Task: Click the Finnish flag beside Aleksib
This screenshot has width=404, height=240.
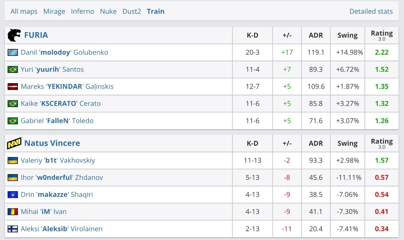Action: coord(13,229)
